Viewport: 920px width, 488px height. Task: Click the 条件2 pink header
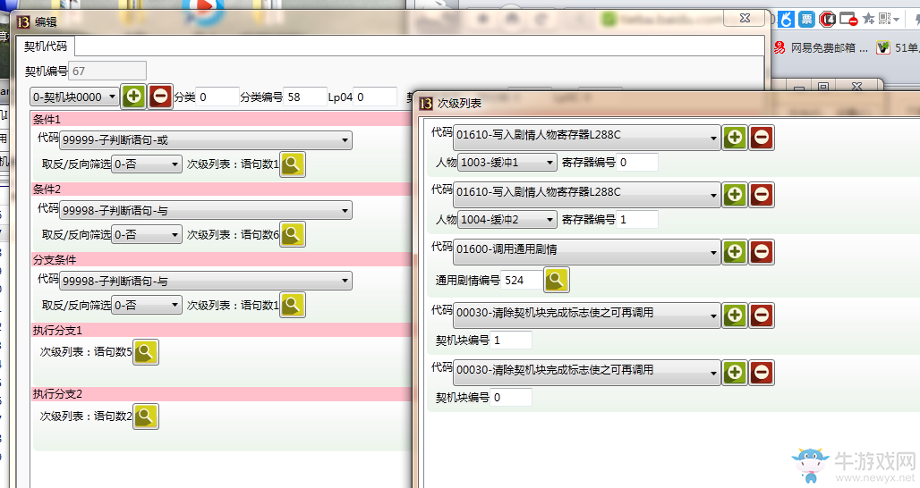pyautogui.click(x=222, y=189)
